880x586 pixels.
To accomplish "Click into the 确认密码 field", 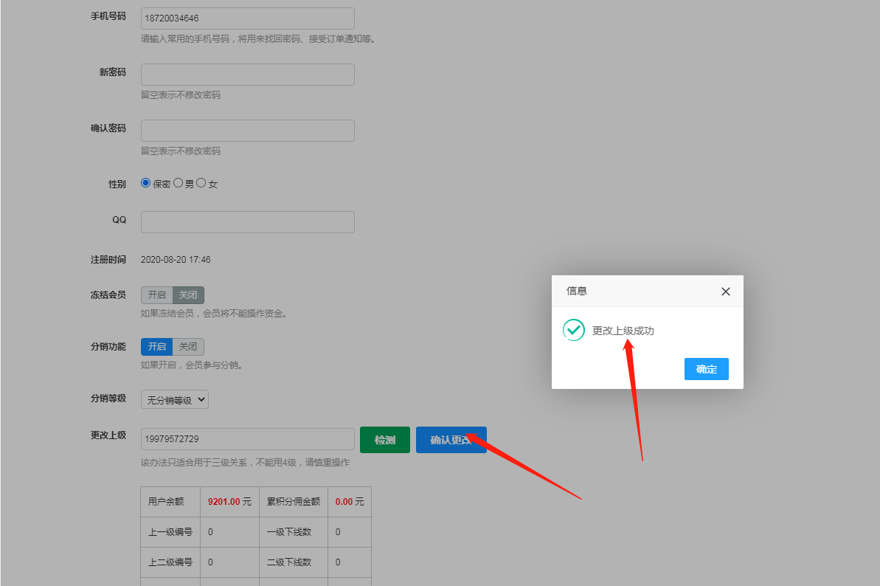I will pos(247,131).
